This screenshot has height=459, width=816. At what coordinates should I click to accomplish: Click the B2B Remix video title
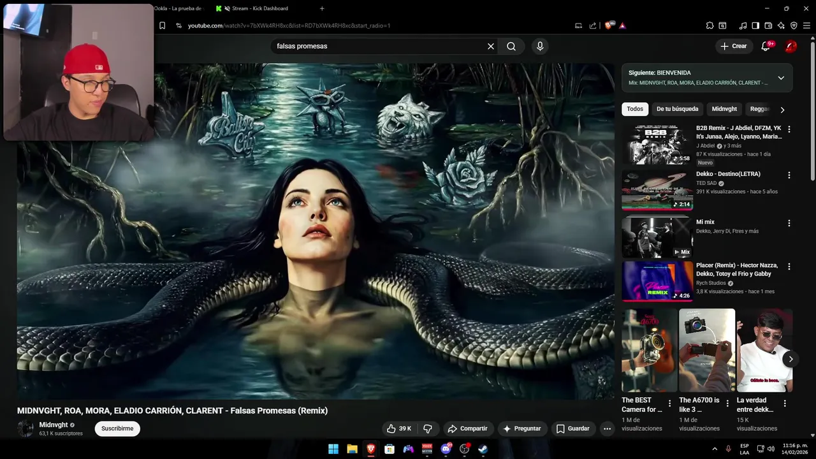point(739,132)
